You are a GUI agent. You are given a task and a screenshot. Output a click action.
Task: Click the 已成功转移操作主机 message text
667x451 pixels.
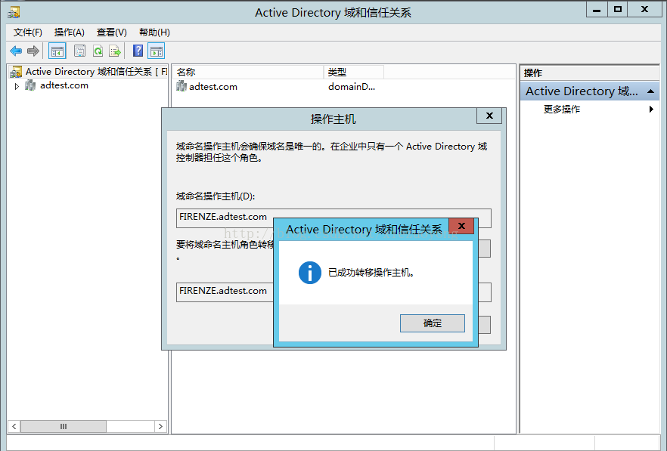tap(371, 273)
